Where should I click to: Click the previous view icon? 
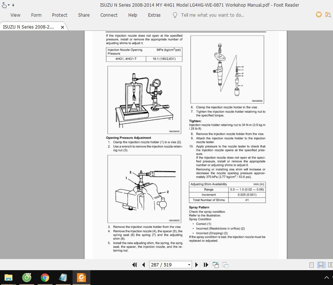pos(216,265)
